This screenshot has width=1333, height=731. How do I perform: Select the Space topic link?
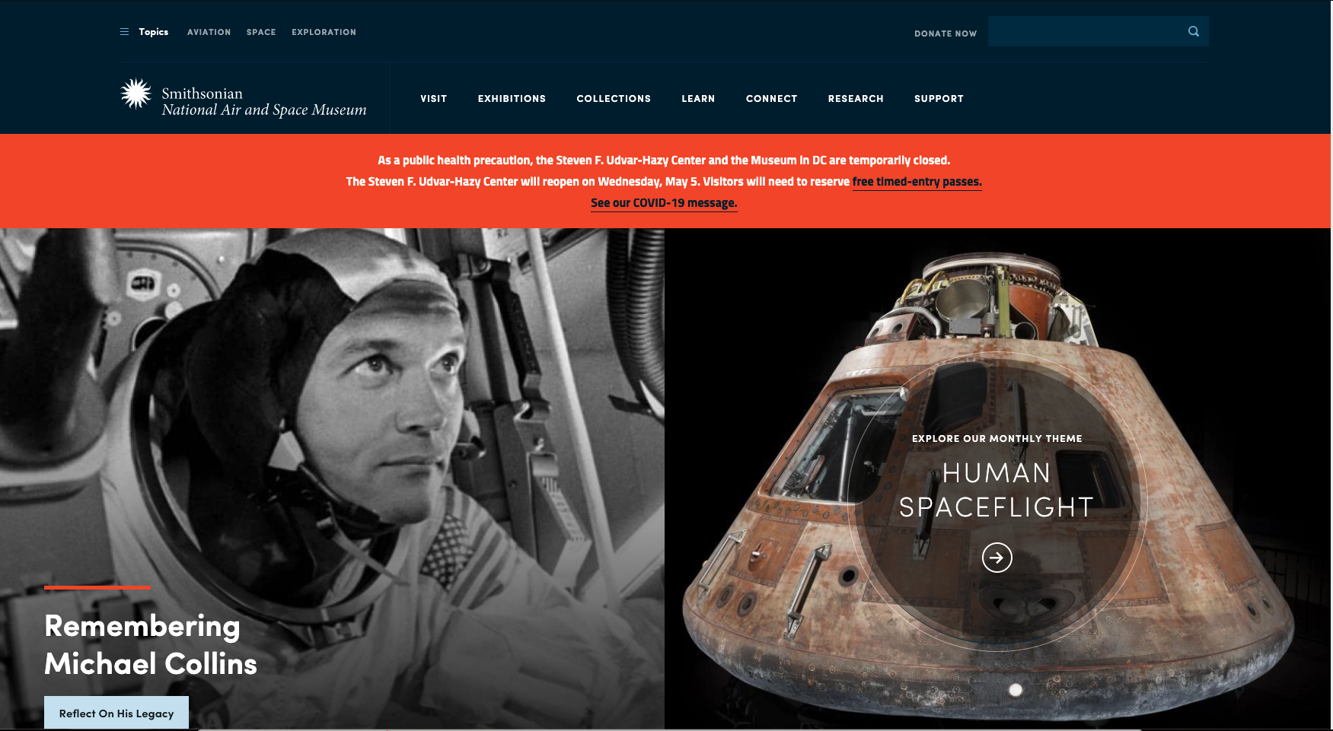coord(261,32)
